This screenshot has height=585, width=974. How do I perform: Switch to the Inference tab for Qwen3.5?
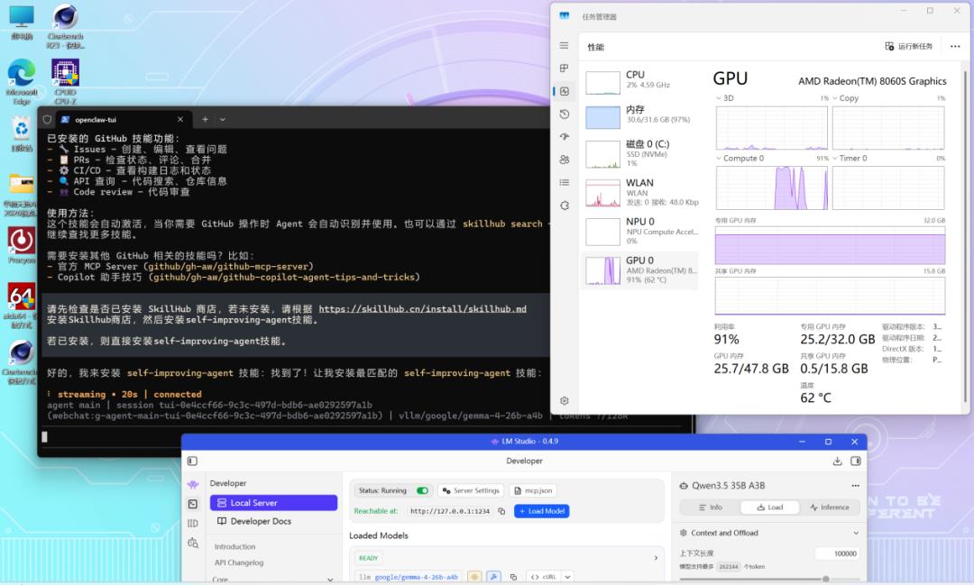click(x=830, y=507)
